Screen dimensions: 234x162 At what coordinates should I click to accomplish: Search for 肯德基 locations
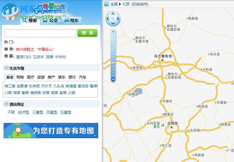71,86
